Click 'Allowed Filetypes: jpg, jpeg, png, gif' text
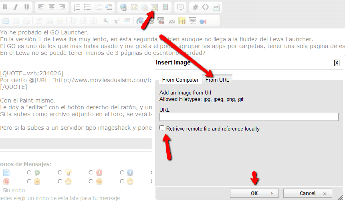 coord(201,99)
